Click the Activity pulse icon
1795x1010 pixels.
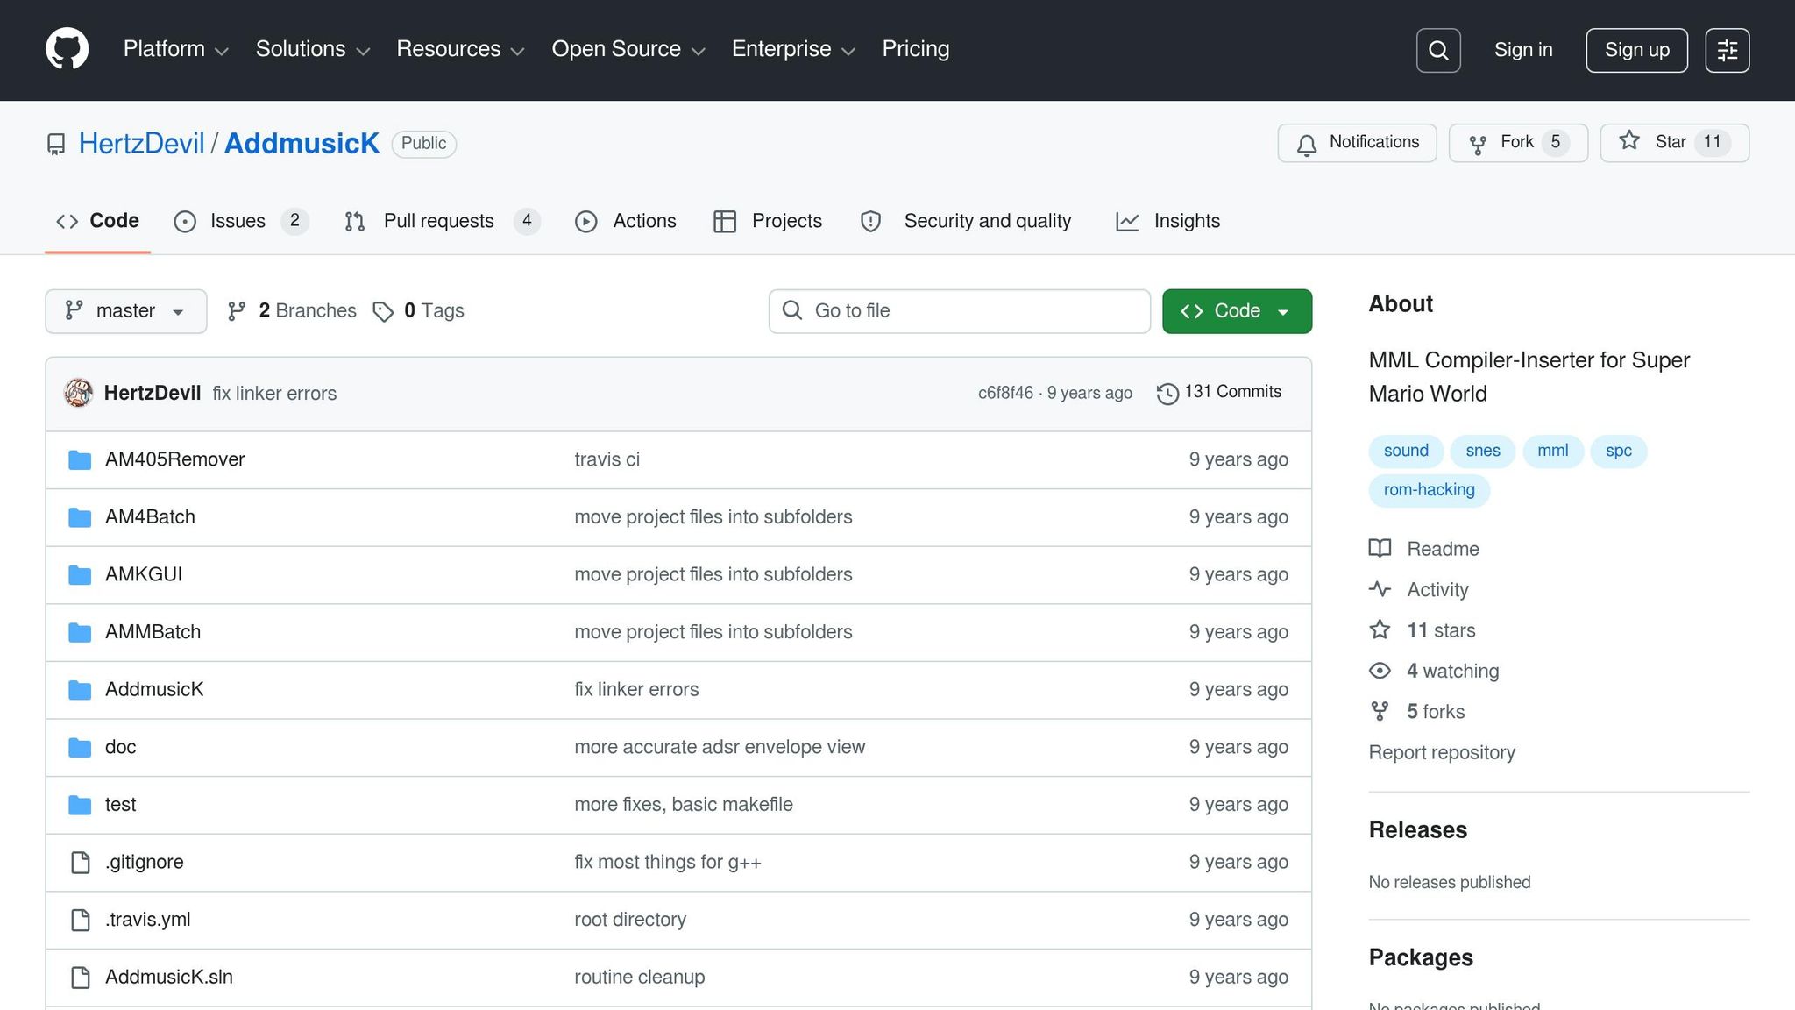(x=1380, y=589)
